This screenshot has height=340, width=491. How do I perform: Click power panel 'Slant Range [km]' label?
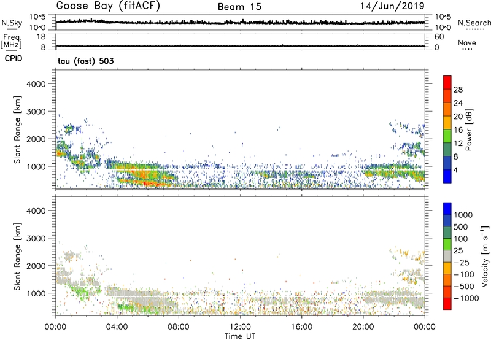point(17,129)
